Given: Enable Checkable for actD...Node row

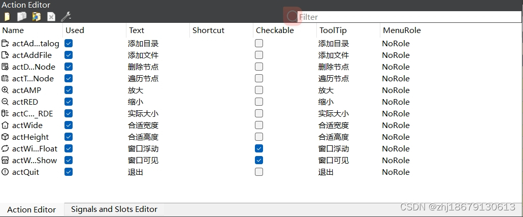Looking at the screenshot, I should coord(259,67).
